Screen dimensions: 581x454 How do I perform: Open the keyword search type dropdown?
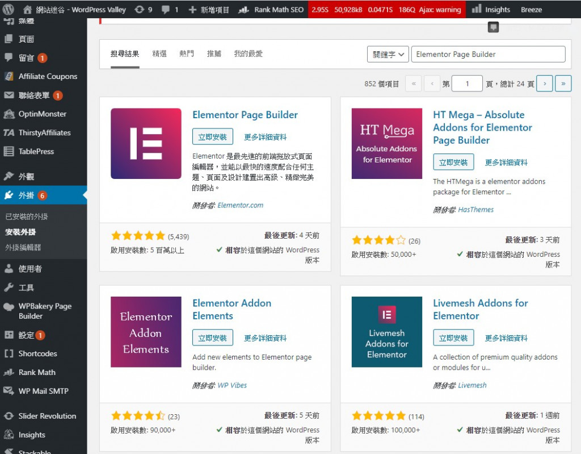click(x=388, y=54)
